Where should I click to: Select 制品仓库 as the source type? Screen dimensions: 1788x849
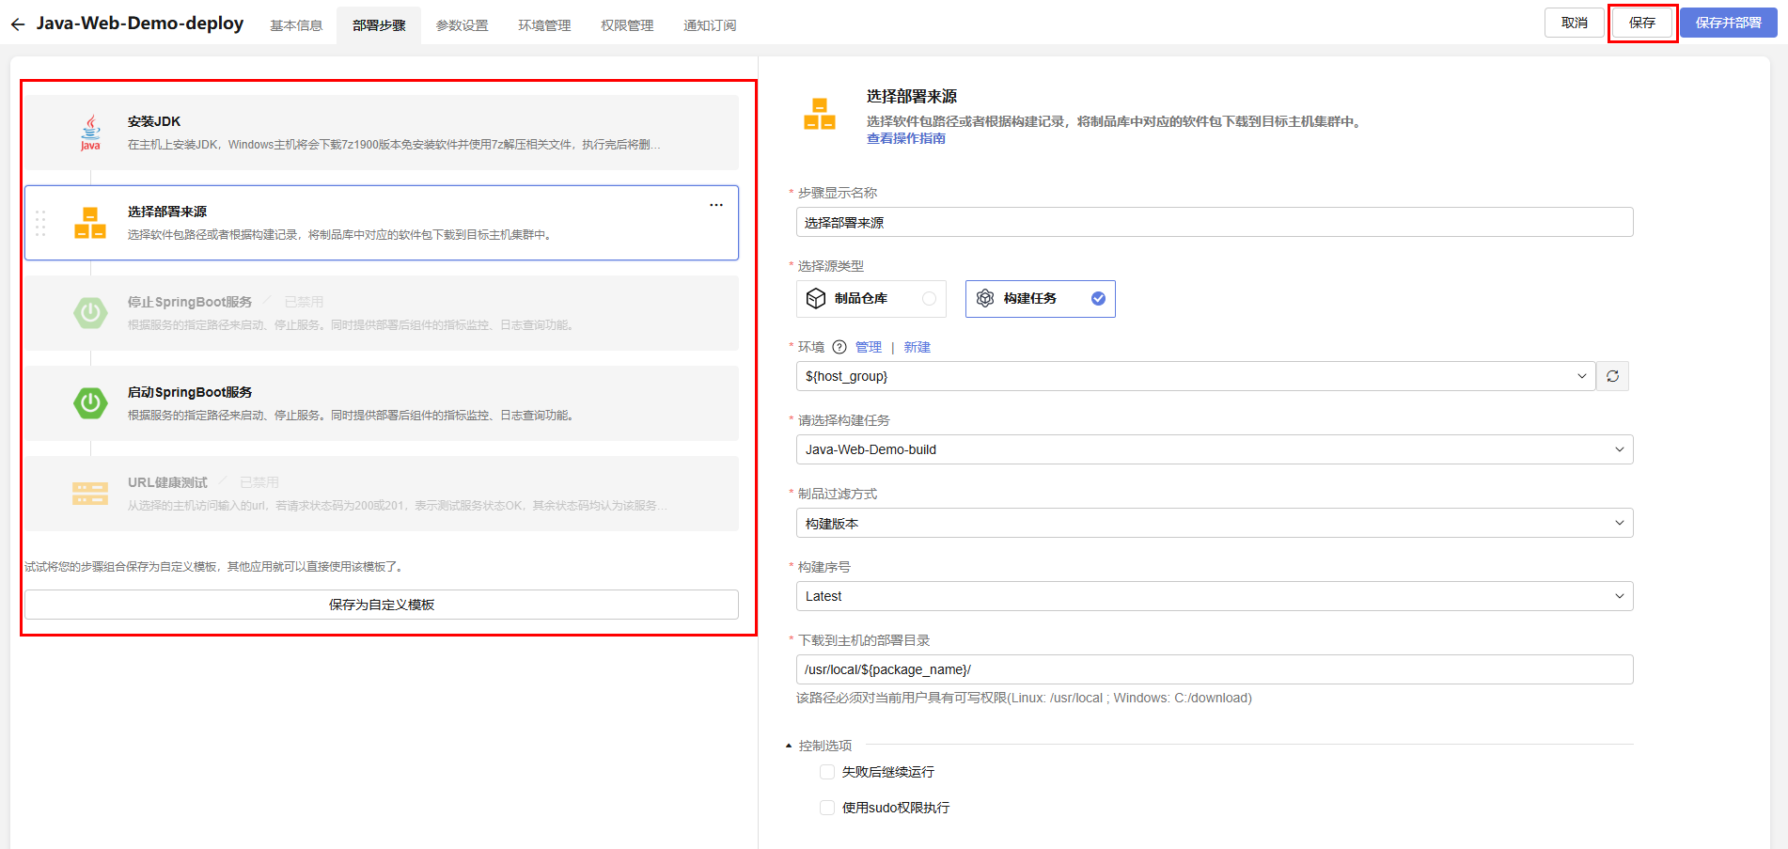coord(870,298)
